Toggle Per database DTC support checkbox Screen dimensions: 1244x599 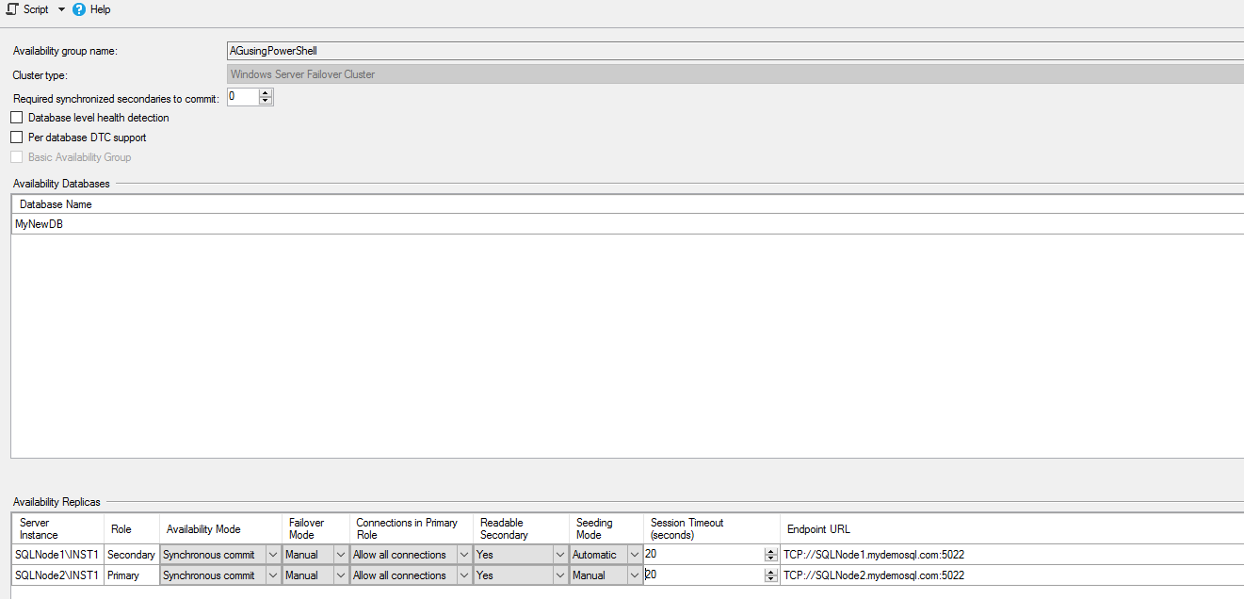[x=16, y=138]
